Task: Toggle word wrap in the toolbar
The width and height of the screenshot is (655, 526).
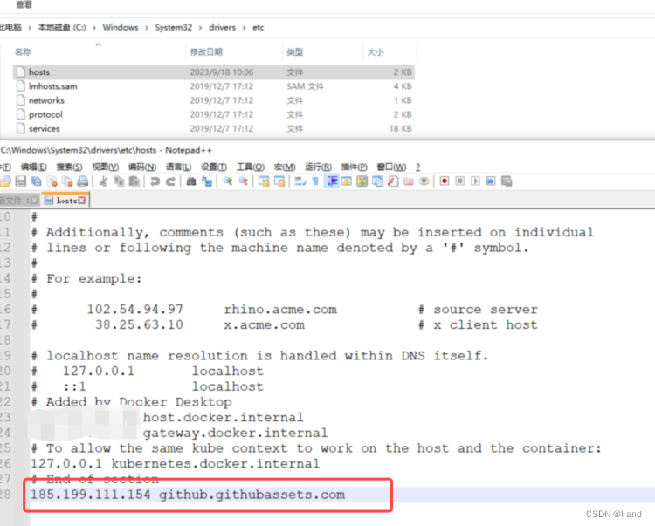Action: coord(300,181)
